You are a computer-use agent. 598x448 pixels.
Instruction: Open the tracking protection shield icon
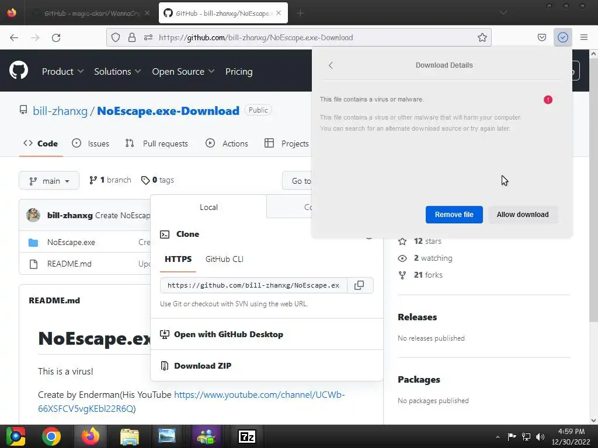pos(116,37)
